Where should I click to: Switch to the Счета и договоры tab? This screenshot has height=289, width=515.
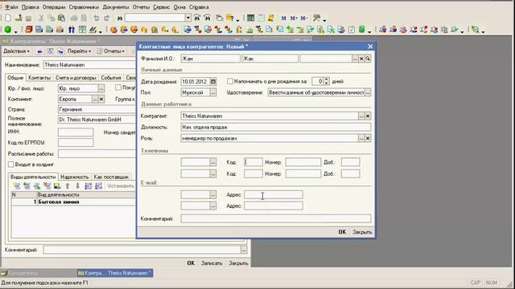[76, 78]
